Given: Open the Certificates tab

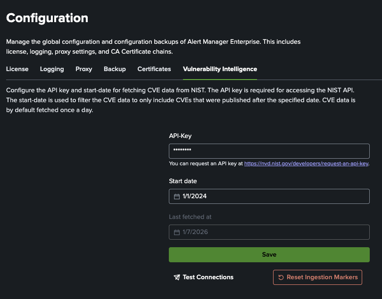Looking at the screenshot, I should [x=154, y=69].
